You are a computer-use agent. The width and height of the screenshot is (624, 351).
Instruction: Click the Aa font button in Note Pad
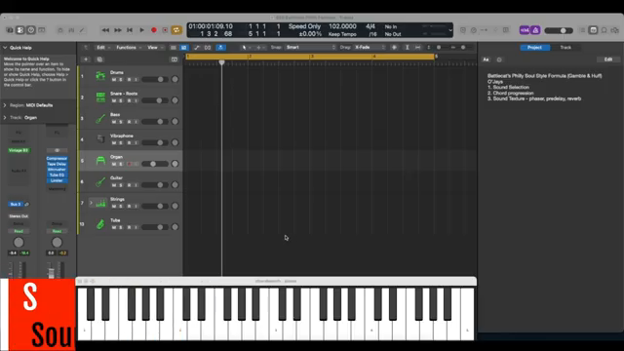[486, 59]
